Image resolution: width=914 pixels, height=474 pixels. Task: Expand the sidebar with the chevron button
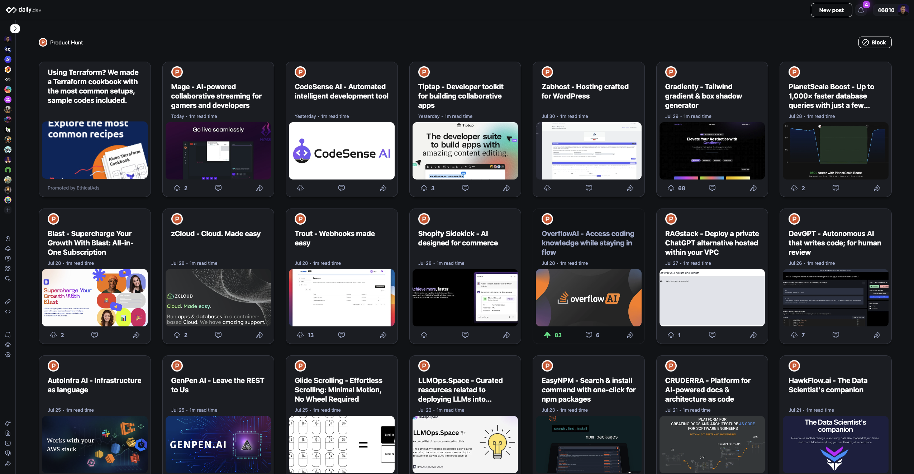click(15, 29)
